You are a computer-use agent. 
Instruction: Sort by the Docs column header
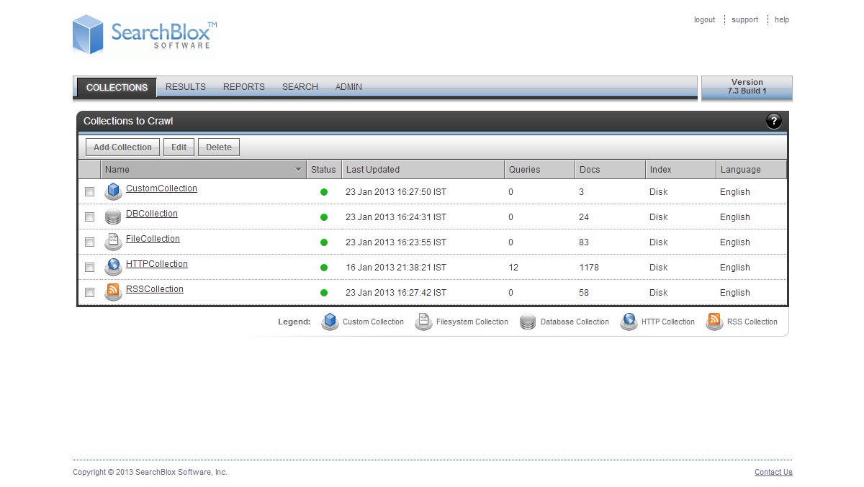pyautogui.click(x=611, y=170)
